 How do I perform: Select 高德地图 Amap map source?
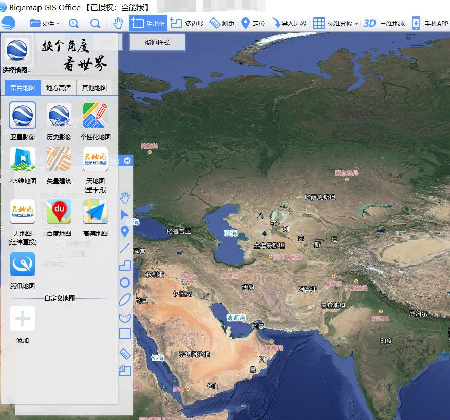[96, 212]
